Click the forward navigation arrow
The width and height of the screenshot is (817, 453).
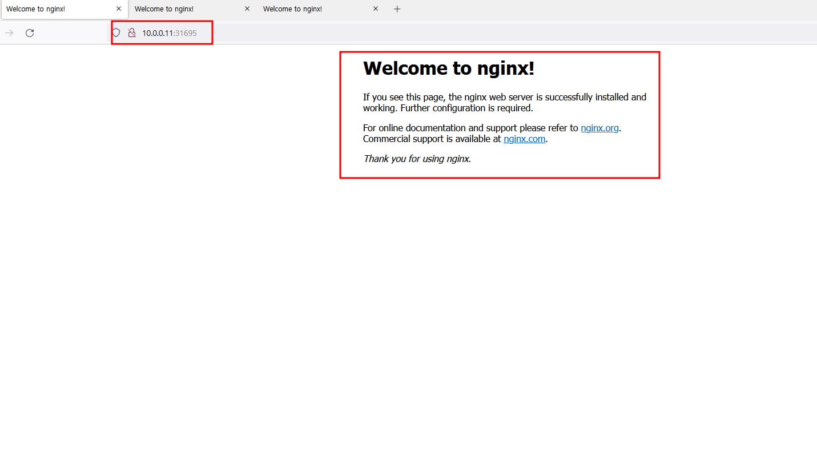[9, 33]
